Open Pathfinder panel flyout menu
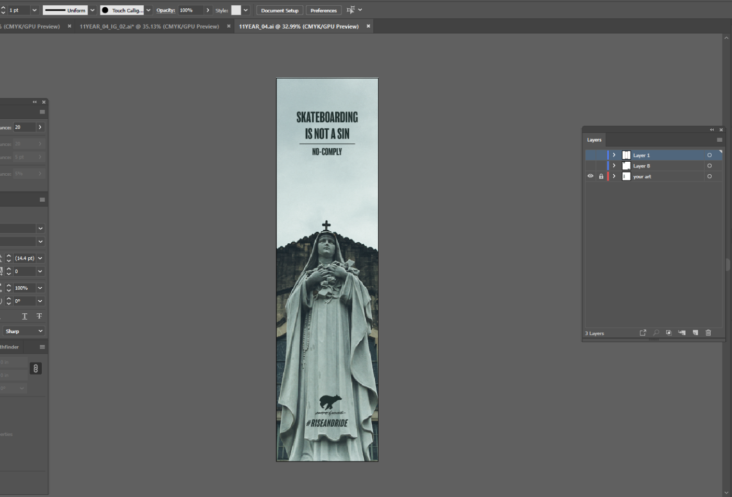 pos(42,347)
